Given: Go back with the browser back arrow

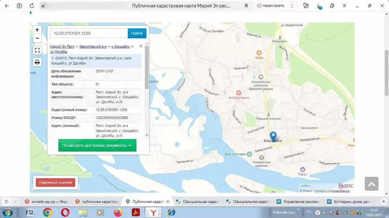Looking at the screenshot, I should [x=7, y=6].
